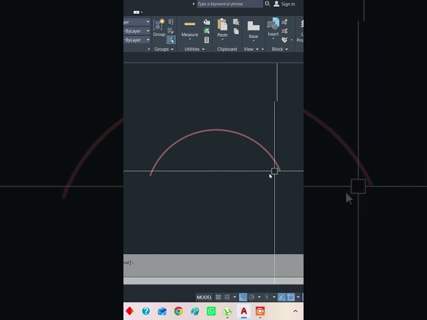427x320 pixels.
Task: Open the Insert dropdown arrow
Action: pos(273,39)
